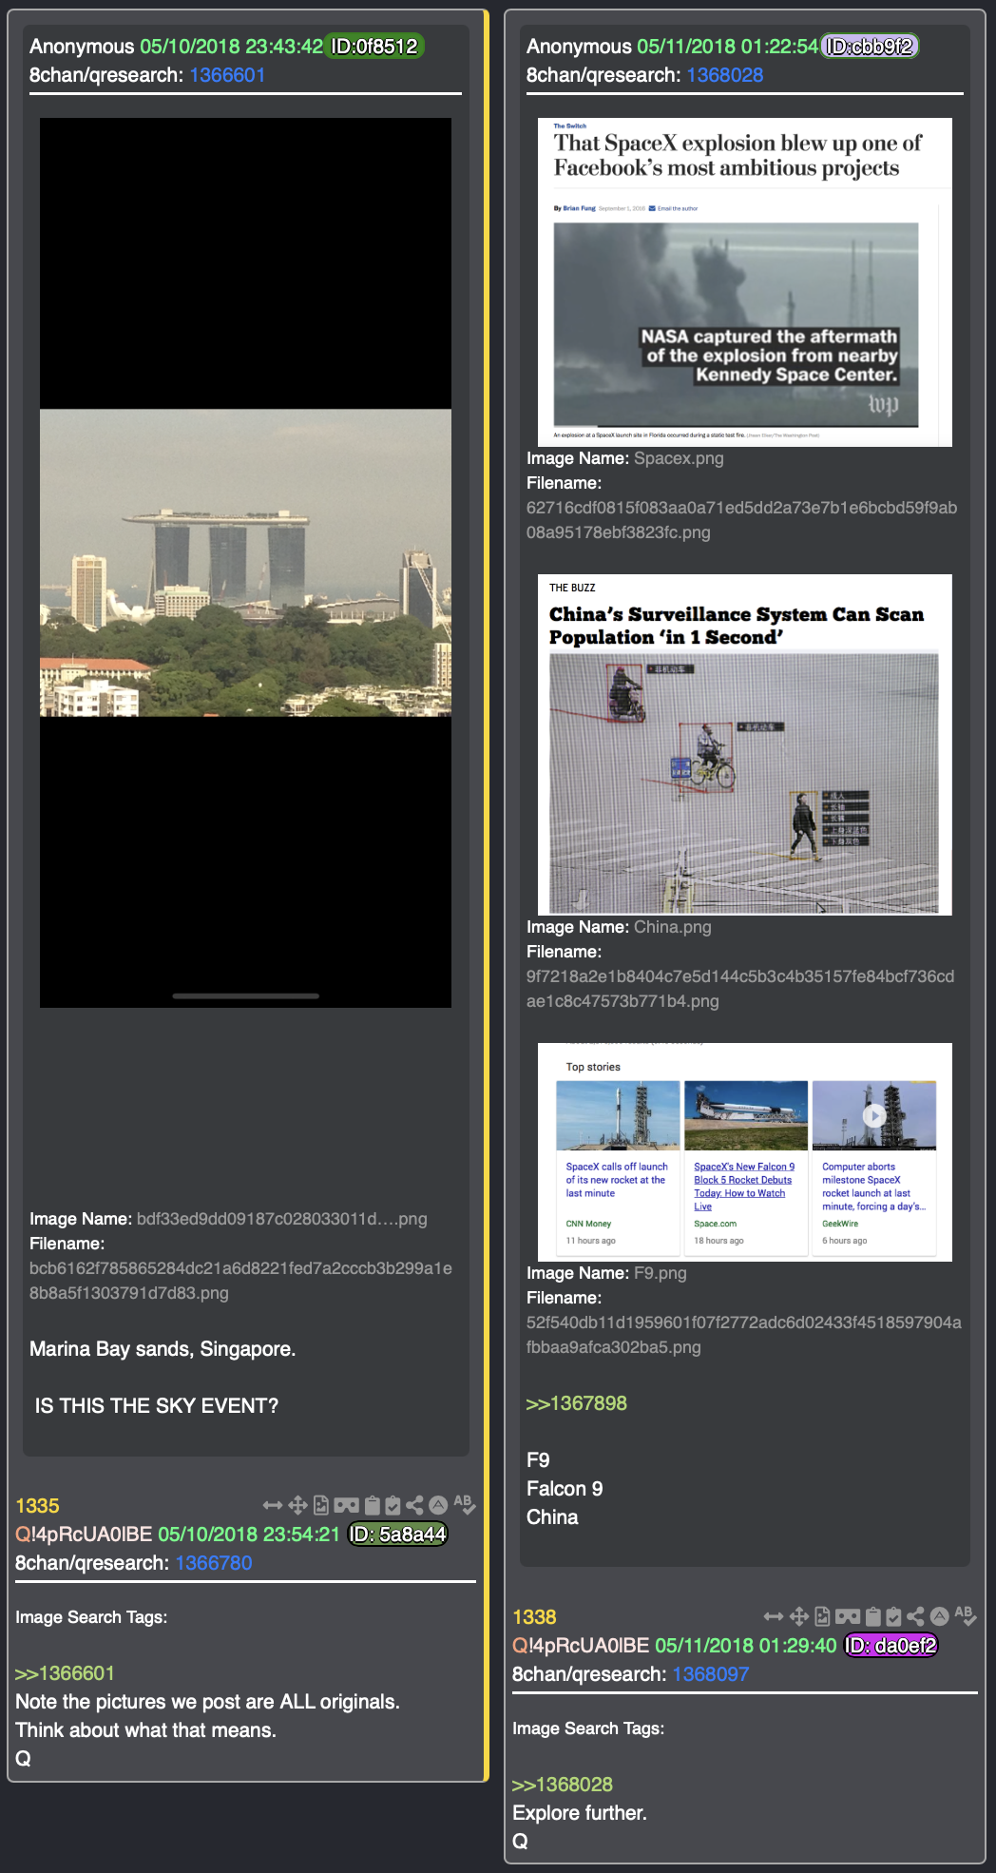This screenshot has height=1873, width=996.
Task: Click the share icon on post 1335
Action: tap(414, 1505)
